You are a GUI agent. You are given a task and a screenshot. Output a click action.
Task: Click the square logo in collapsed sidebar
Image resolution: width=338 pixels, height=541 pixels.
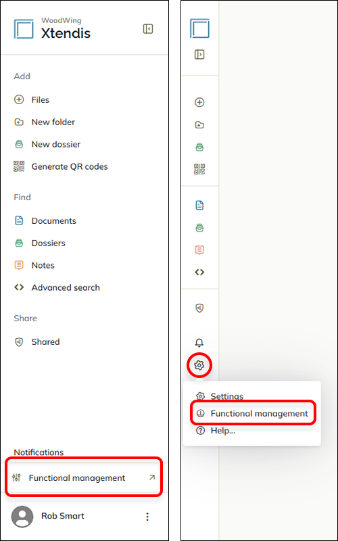point(199,28)
